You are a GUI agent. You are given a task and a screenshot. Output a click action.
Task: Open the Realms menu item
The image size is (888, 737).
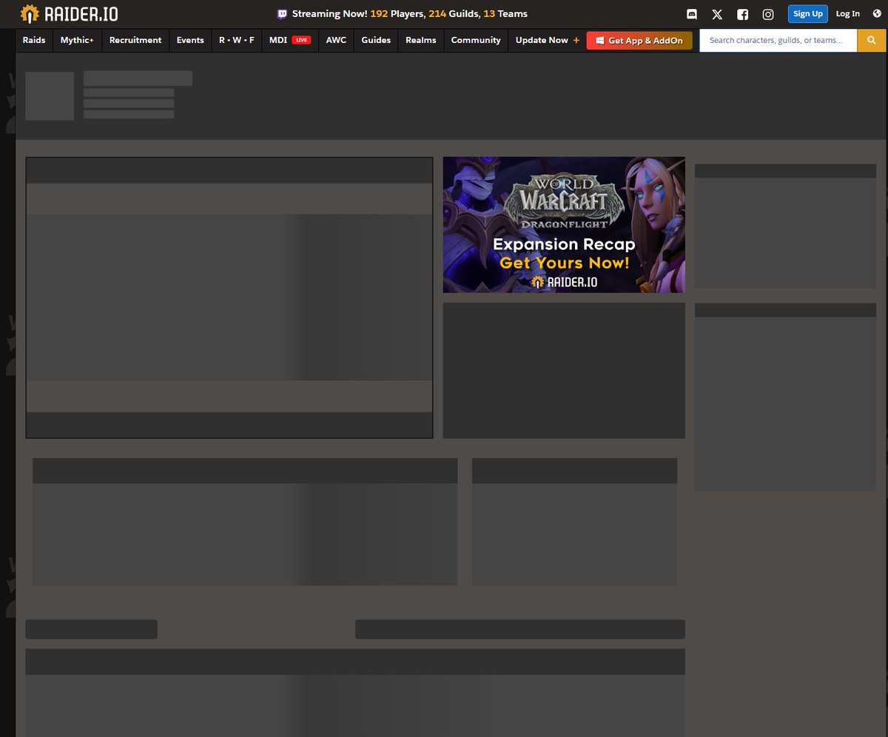tap(421, 40)
